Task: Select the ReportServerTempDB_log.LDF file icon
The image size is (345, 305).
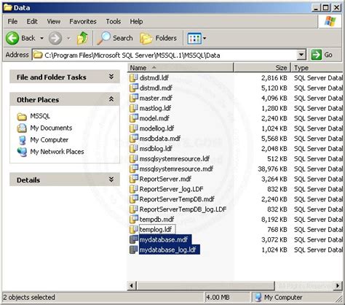Action: click(134, 209)
